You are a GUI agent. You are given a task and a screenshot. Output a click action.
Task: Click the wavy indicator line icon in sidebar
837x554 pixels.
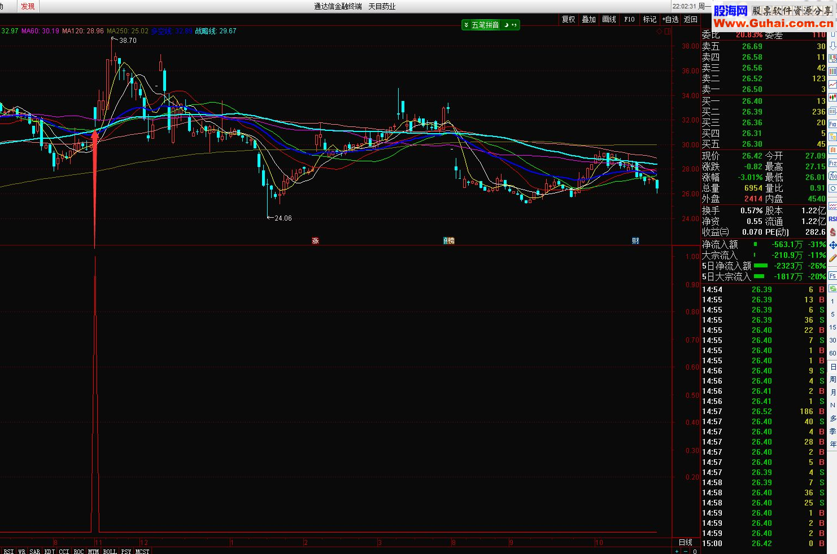[x=832, y=205]
